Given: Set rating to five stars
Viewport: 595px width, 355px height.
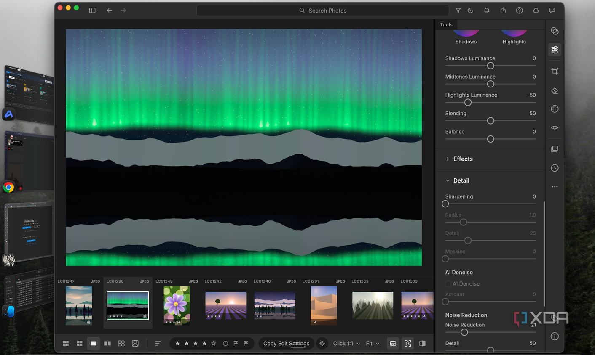Looking at the screenshot, I should pyautogui.click(x=214, y=344).
